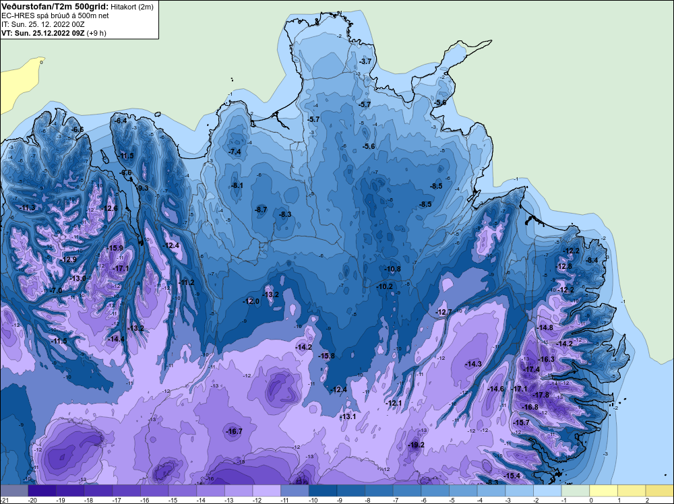The image size is (674, 504).
Task: Pick the legend swatch between -16 and -15
Action: 154,491
